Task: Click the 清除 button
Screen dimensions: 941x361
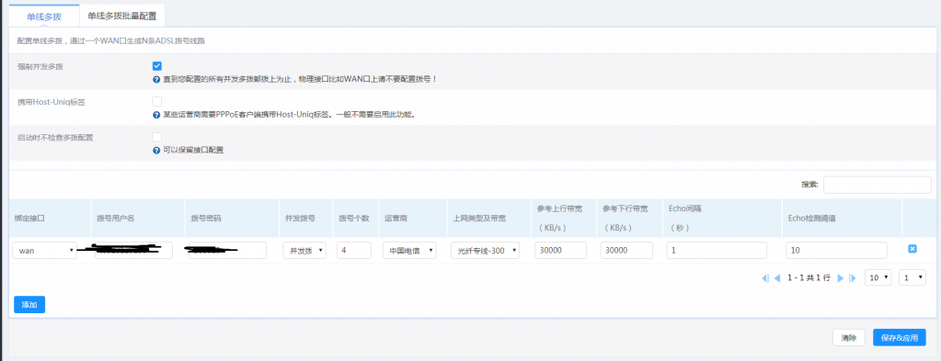Action: [849, 338]
